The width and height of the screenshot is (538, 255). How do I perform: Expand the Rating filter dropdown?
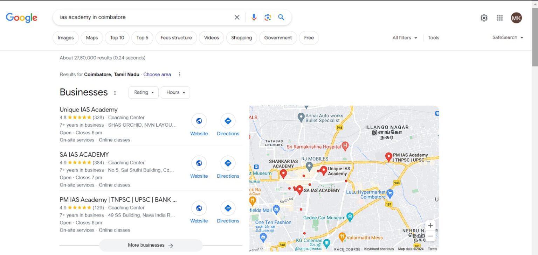[144, 92]
